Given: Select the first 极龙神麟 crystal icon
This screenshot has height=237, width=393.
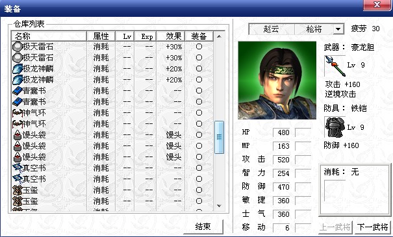Looking at the screenshot, I should tap(18, 69).
